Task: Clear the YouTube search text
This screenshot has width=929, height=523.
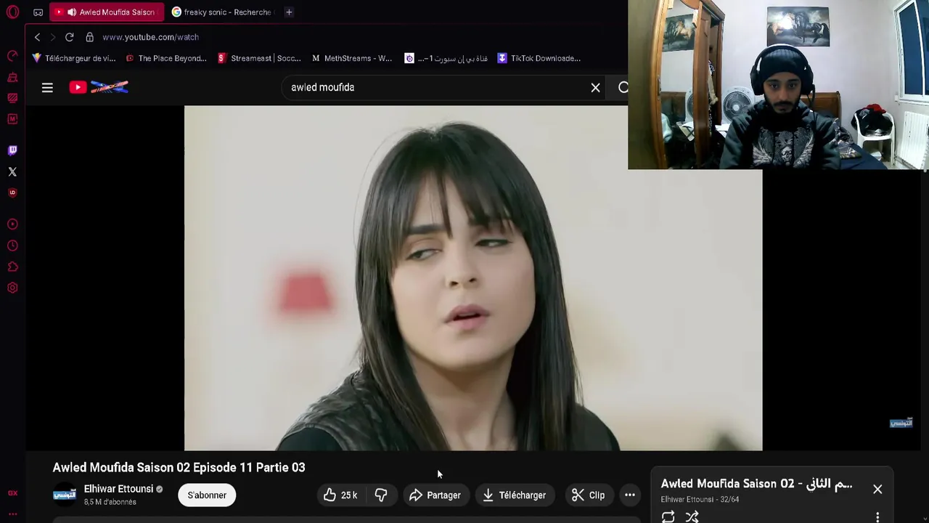Action: pyautogui.click(x=595, y=88)
